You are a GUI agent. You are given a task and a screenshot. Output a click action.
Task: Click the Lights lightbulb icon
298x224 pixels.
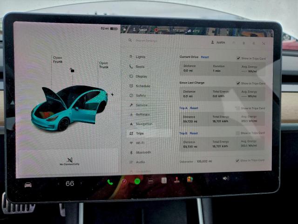tap(131, 56)
